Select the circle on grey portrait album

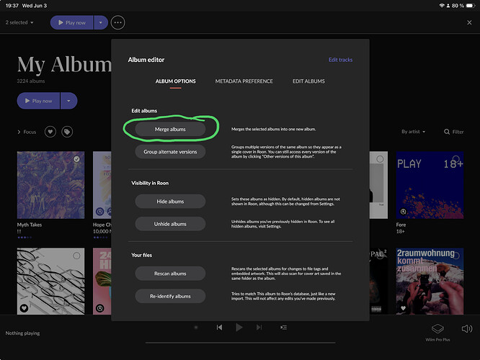pyautogui.click(x=380, y=158)
